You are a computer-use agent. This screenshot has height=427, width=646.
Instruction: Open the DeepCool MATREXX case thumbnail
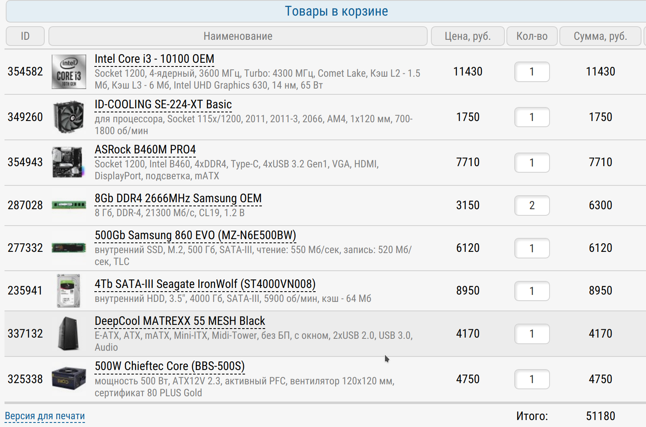[x=69, y=333]
